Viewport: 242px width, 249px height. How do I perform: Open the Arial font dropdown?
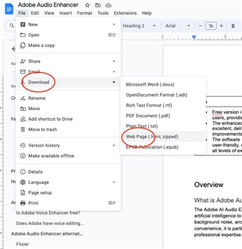pyautogui.click(x=178, y=26)
